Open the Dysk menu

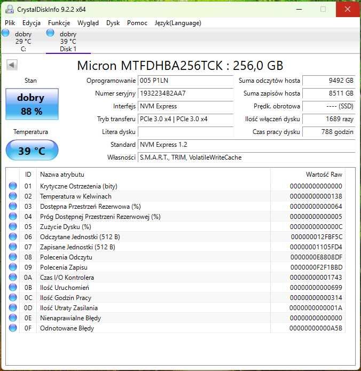113,23
